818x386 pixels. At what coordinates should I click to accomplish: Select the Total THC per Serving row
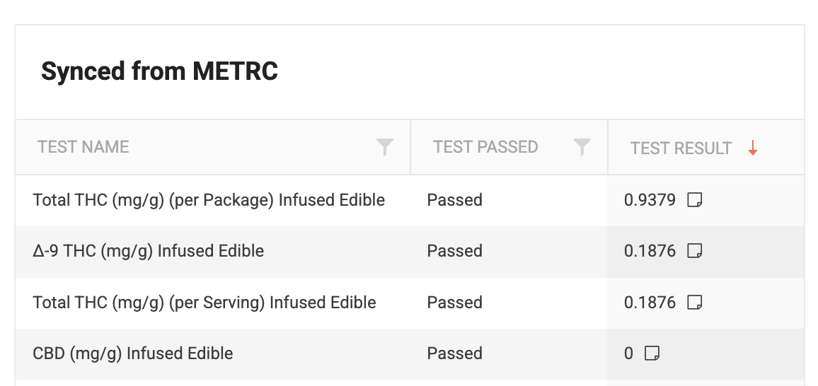point(204,303)
